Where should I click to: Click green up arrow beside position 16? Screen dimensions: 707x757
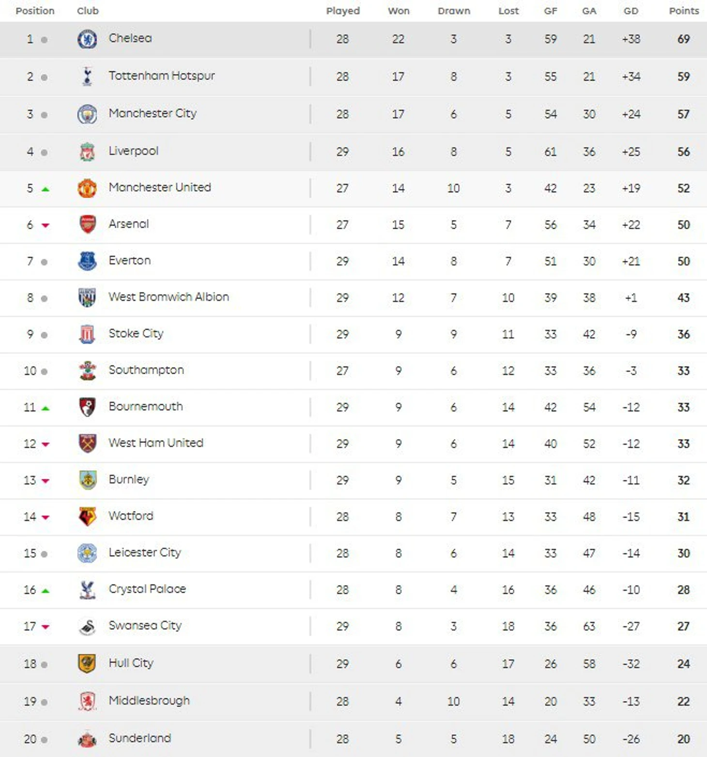point(46,591)
